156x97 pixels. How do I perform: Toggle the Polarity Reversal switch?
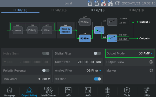tap(46, 71)
